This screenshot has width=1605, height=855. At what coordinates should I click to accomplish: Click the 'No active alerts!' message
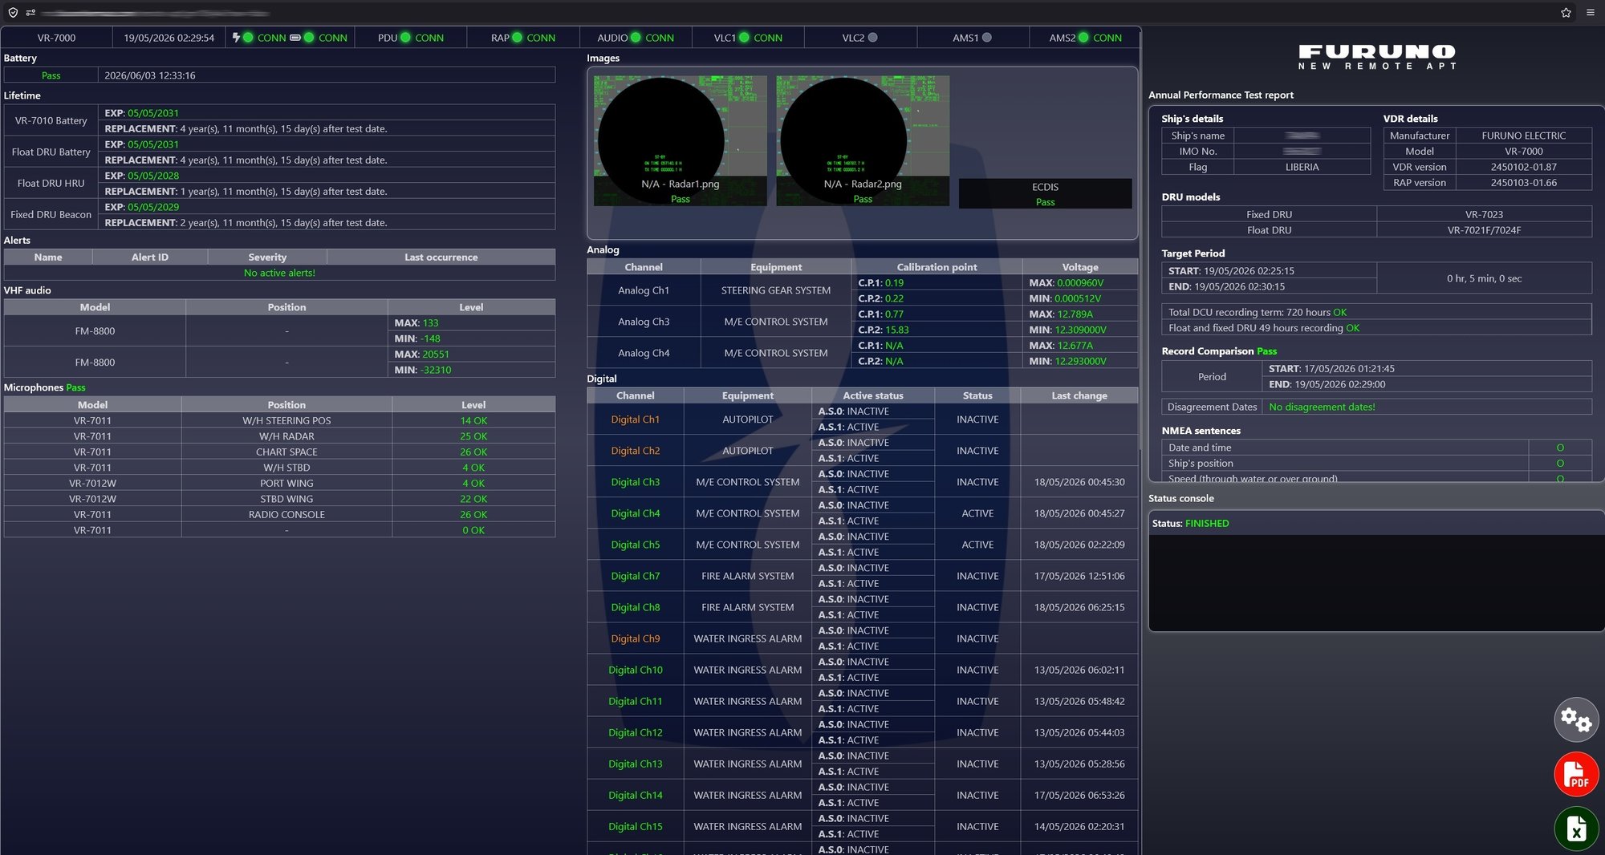(x=279, y=274)
